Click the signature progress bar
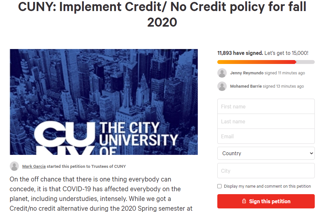Viewport: 331px width, 212px height. point(266,62)
